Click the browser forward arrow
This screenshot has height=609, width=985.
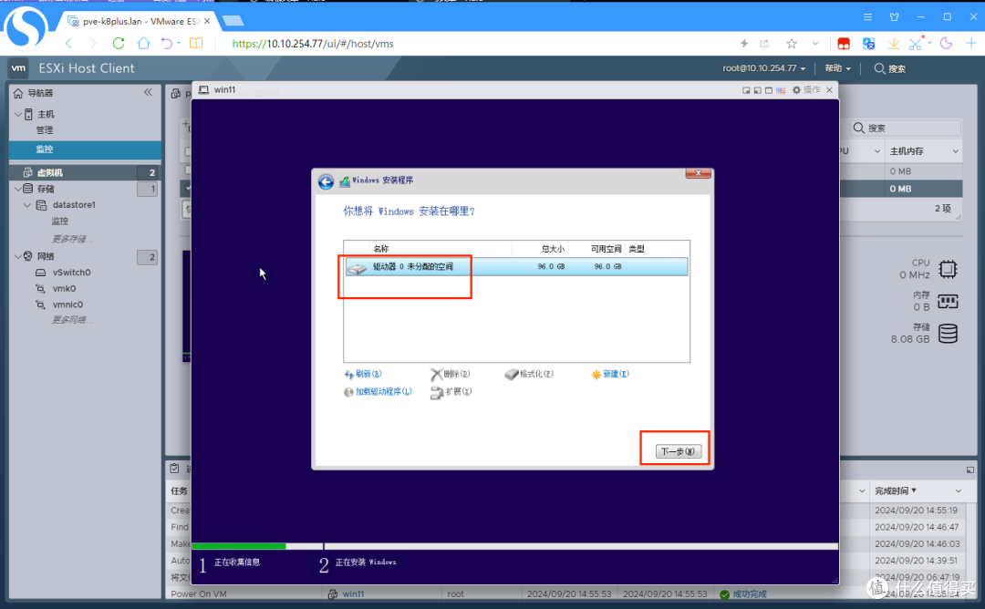(93, 44)
